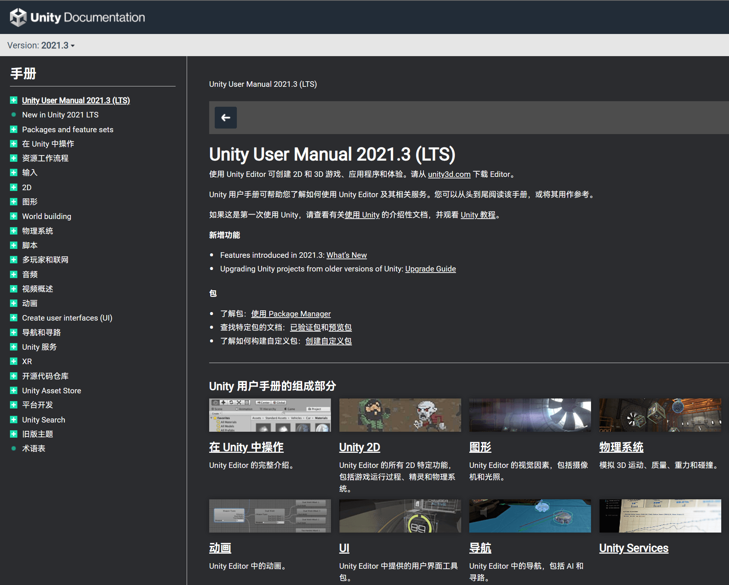The height and width of the screenshot is (585, 729).
Task: Click the back arrow above the manual title
Action: click(226, 117)
